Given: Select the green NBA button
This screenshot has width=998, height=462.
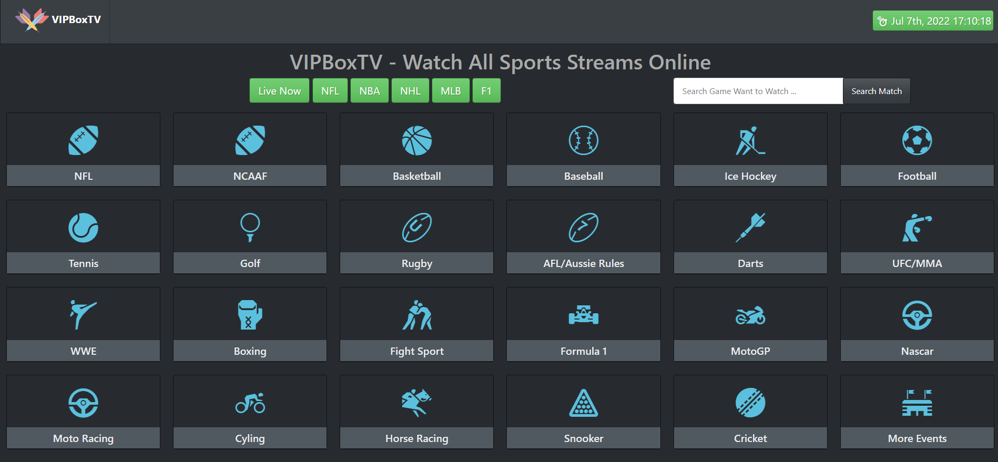Looking at the screenshot, I should [x=370, y=91].
